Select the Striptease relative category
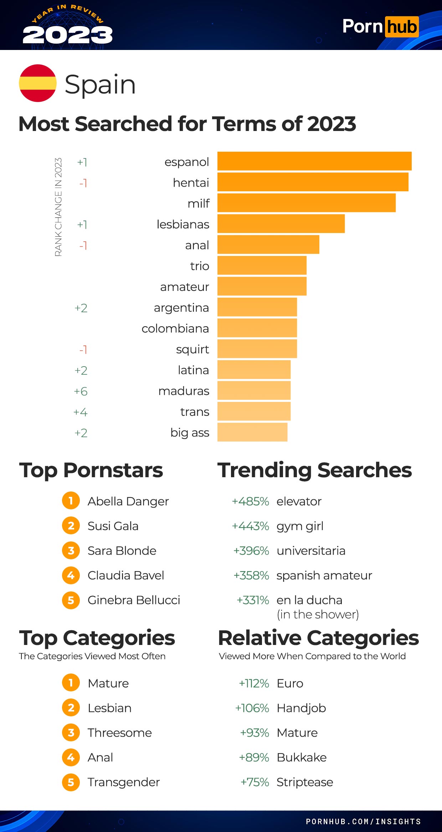Viewport: 442px width, 832px height. 305,782
